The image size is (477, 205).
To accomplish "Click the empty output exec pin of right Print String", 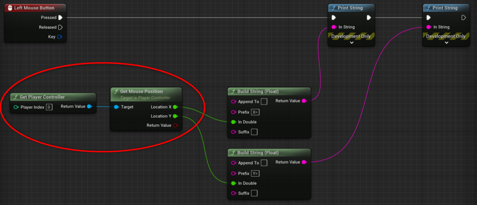I will coord(463,18).
